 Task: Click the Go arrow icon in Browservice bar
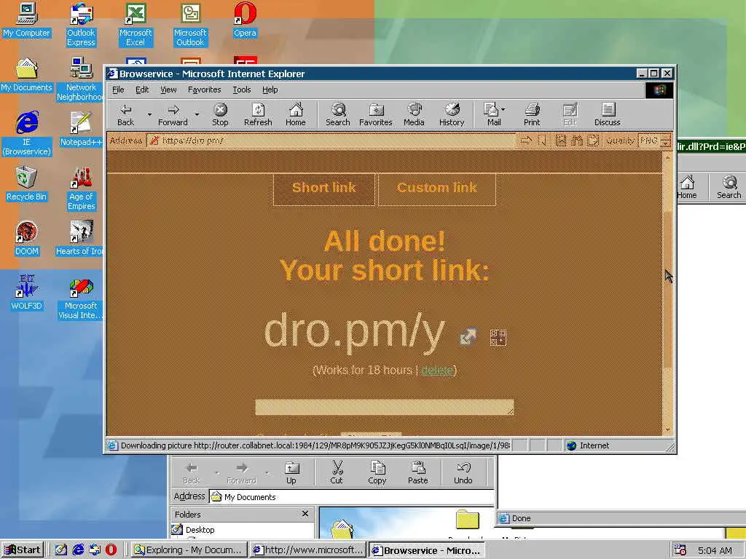tap(526, 140)
